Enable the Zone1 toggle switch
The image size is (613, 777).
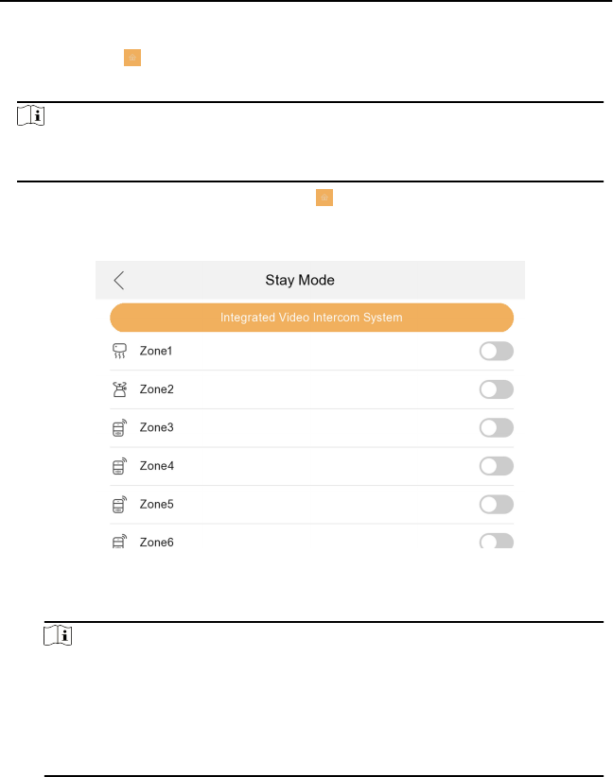click(496, 352)
